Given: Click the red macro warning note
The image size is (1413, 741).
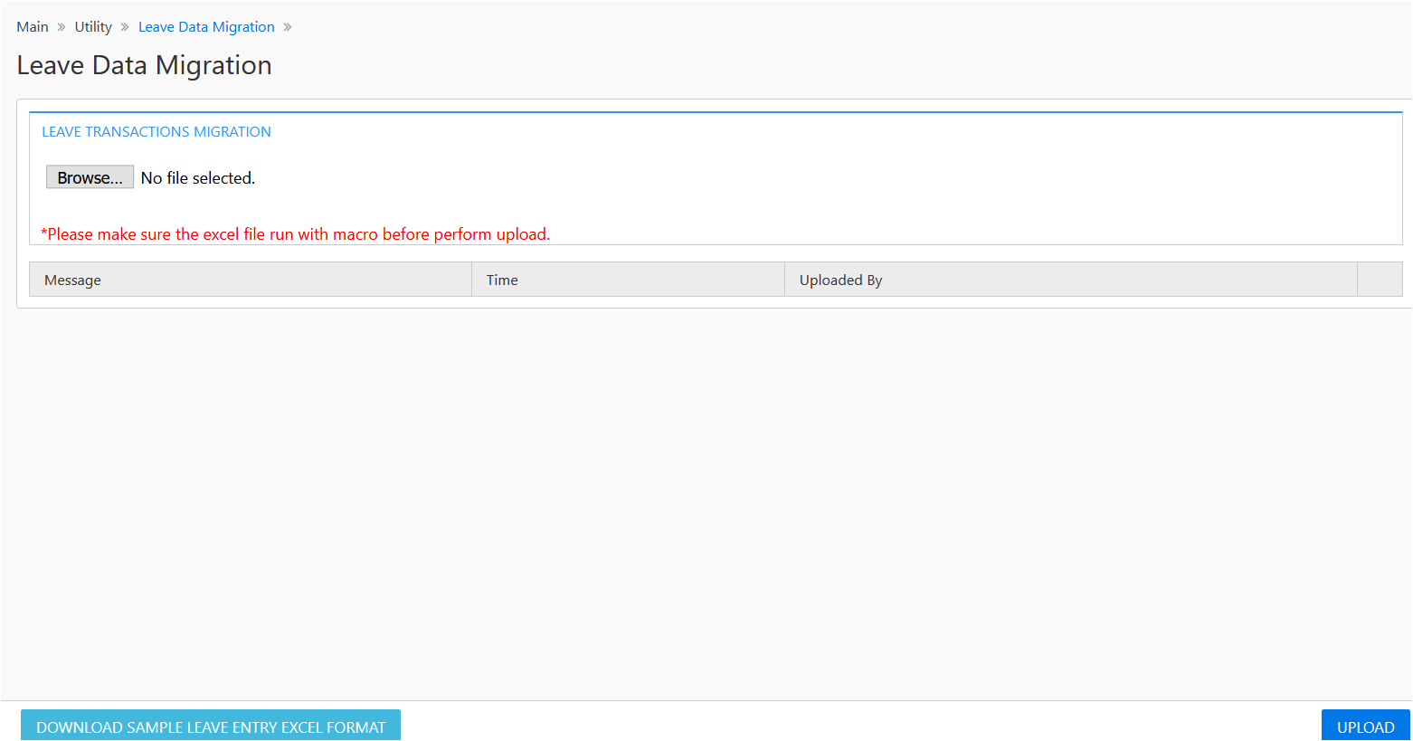Looking at the screenshot, I should click(296, 234).
